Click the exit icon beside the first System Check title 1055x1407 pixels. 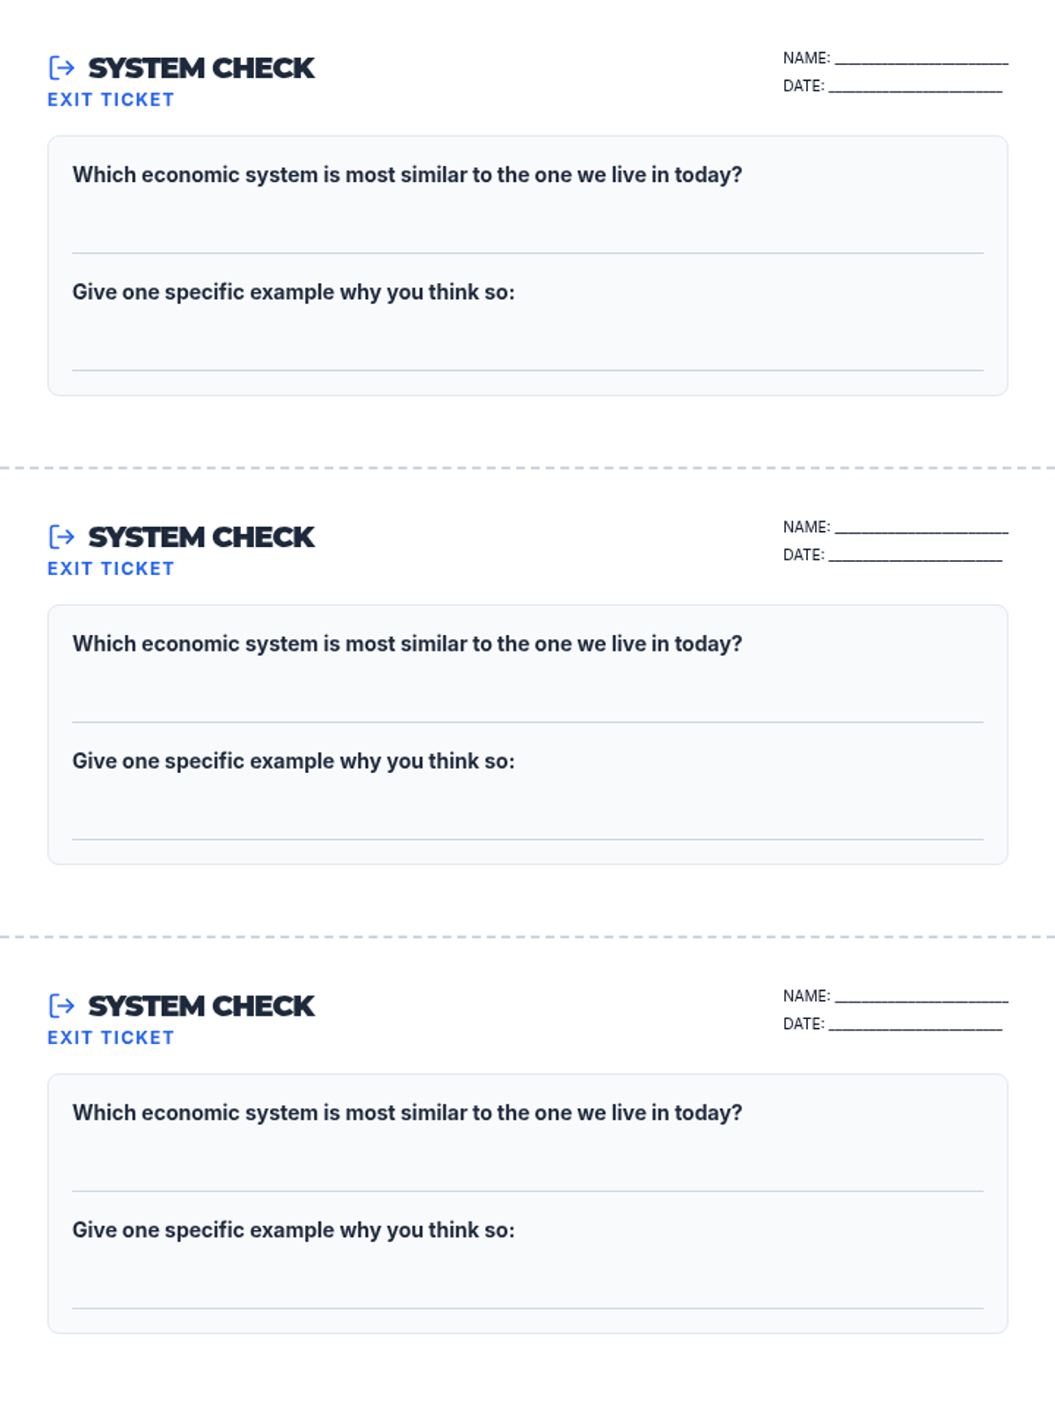(x=62, y=68)
